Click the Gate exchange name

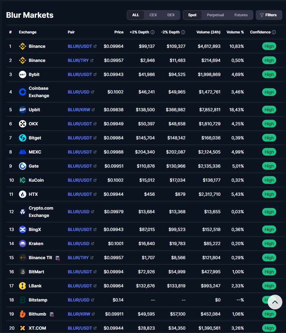click(x=34, y=166)
